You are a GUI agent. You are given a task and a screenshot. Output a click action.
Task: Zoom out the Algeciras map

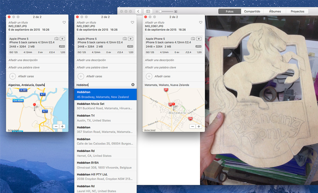pos(56,126)
